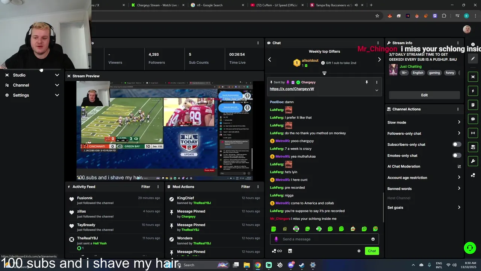Click the channel points infinity icon
481x271 pixels.
tap(277, 251)
